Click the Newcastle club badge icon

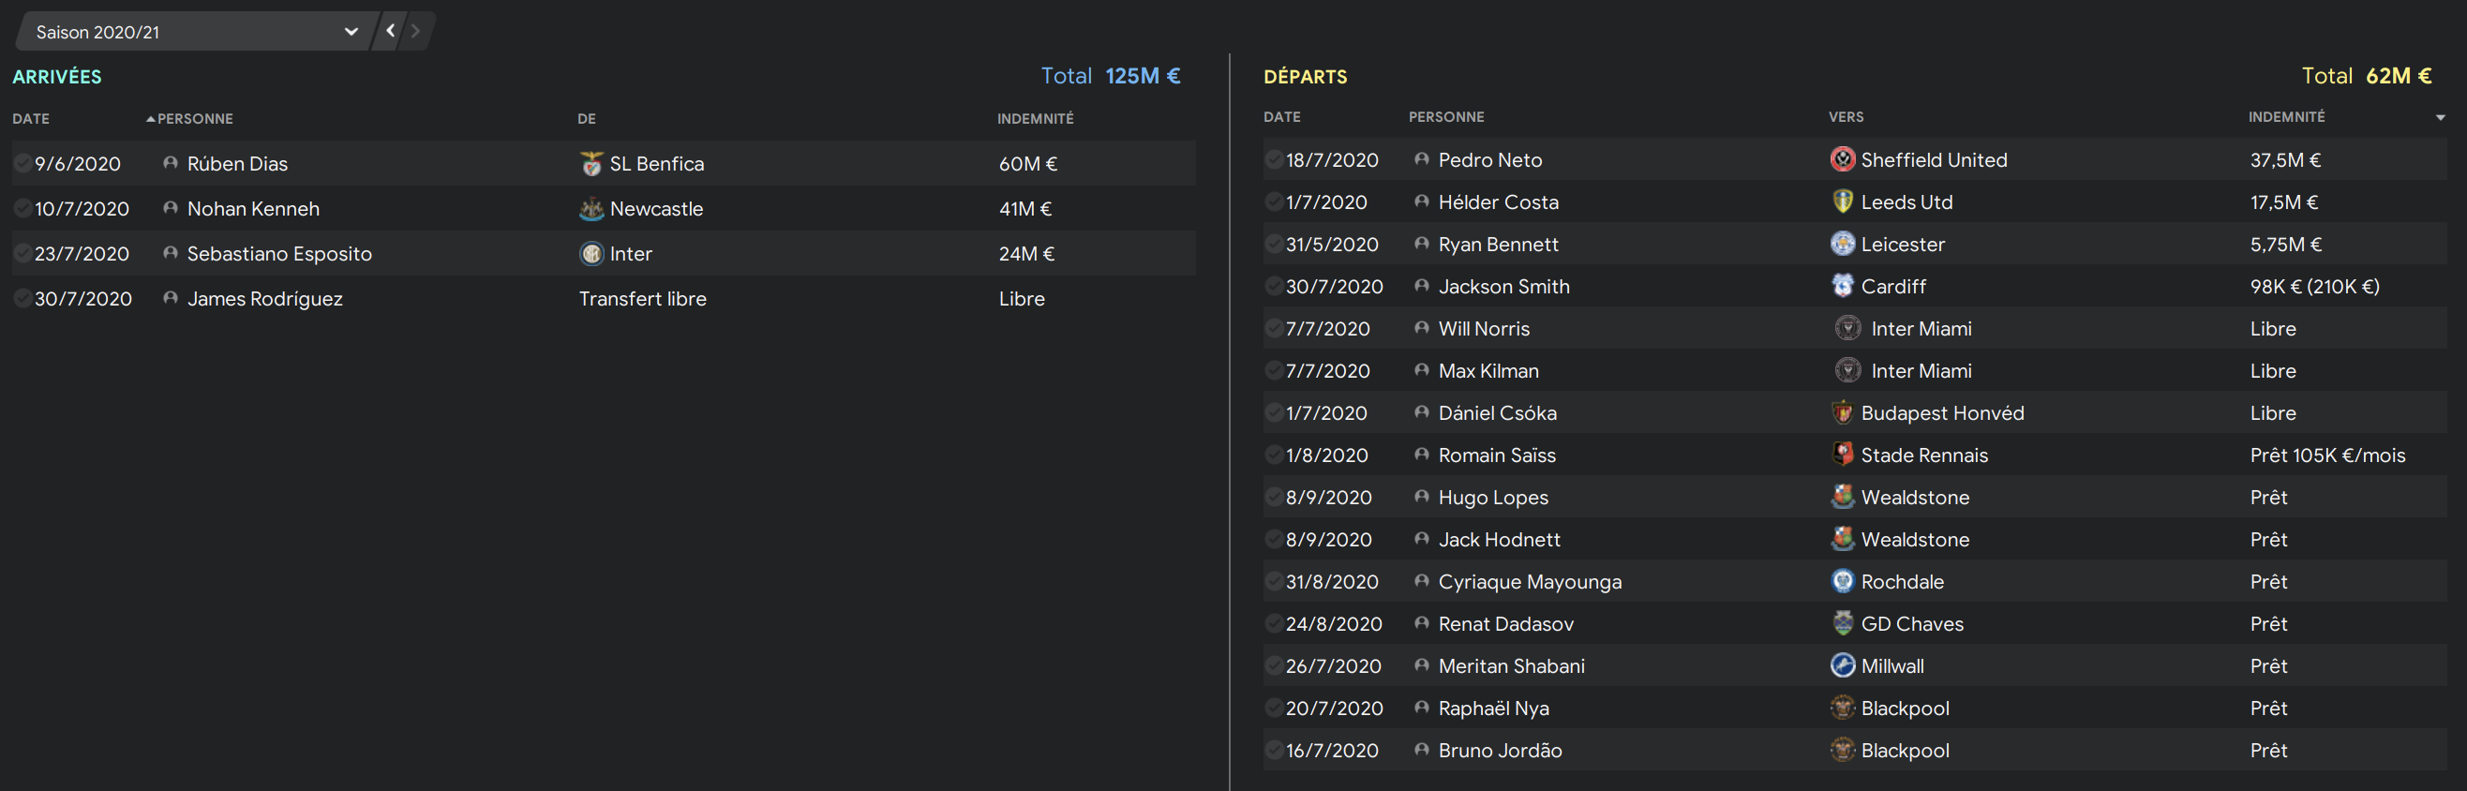click(591, 209)
